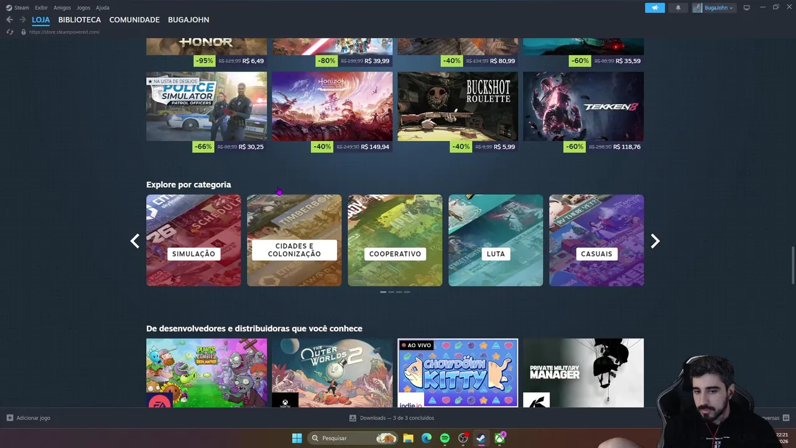Click the Adicionar jogo button

pos(28,418)
